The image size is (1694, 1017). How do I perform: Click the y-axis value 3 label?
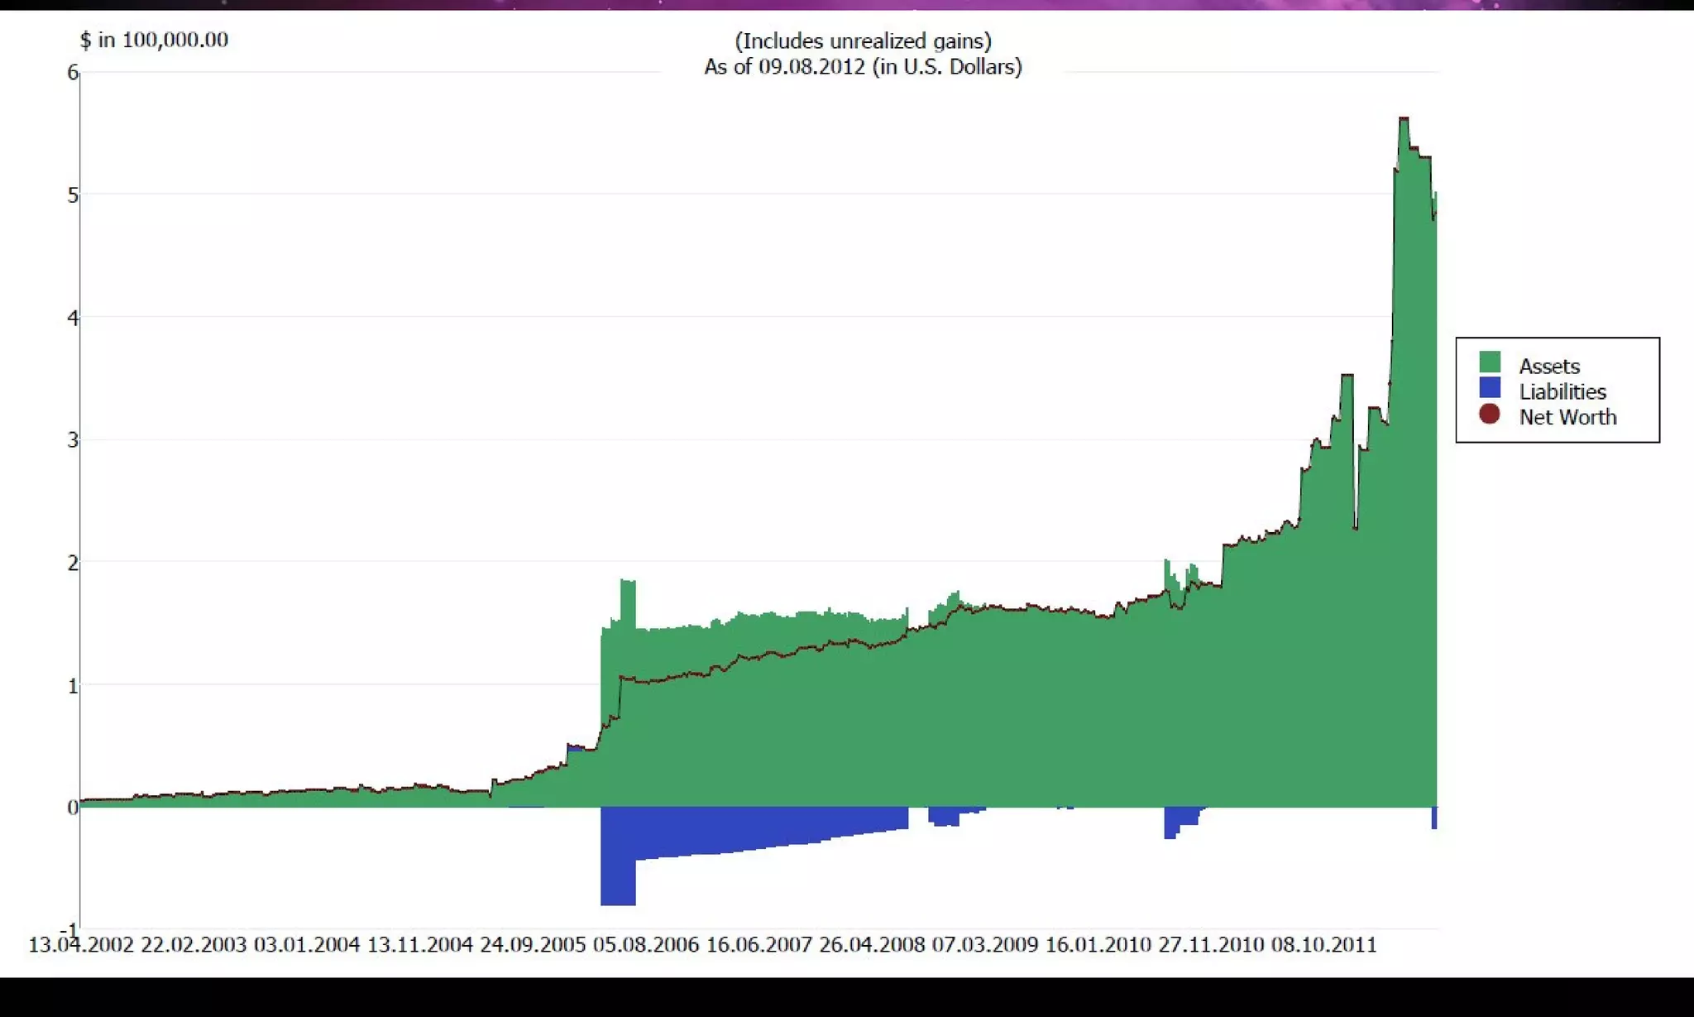73,440
